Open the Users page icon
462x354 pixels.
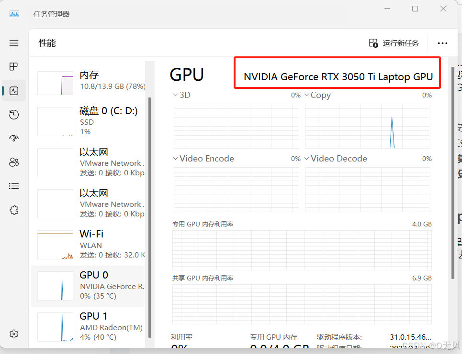[14, 162]
